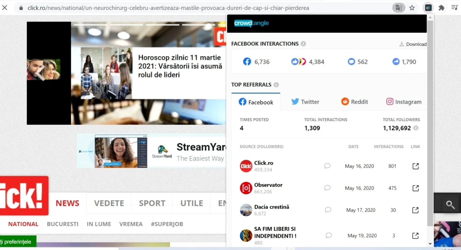This screenshot has width=461, height=250.
Task: Click the Observator page avatar
Action: click(x=246, y=188)
